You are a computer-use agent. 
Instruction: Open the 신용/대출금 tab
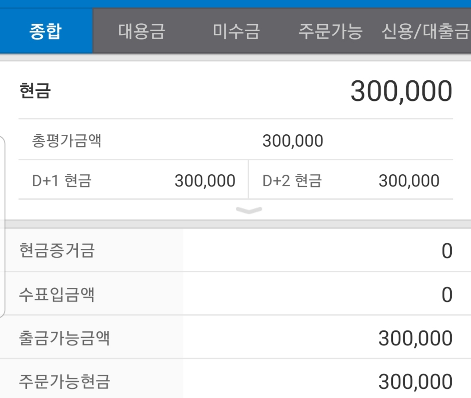pos(424,32)
